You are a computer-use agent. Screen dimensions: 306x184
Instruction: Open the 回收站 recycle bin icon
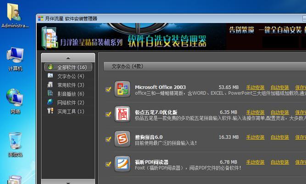(15, 141)
